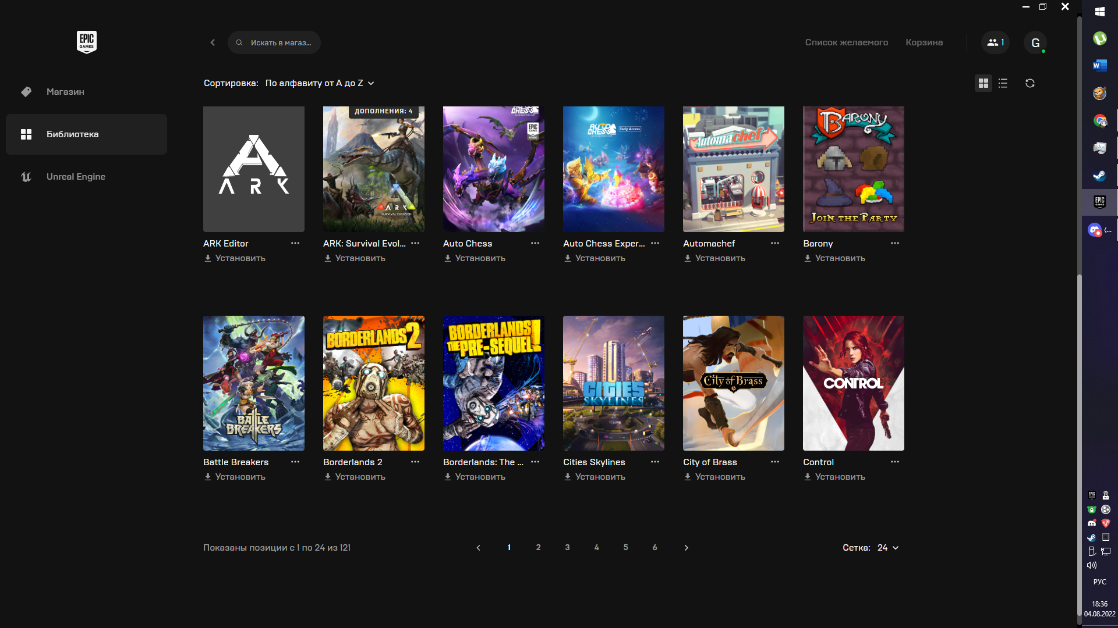Open options menu for Automachef
1118x628 pixels.
click(775, 243)
